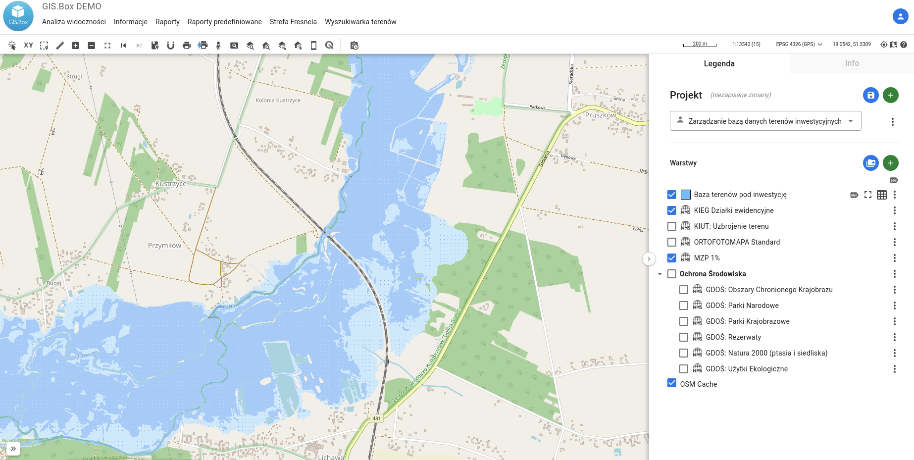Click the snapping magnet icon
The image size is (914, 460).
[171, 45]
